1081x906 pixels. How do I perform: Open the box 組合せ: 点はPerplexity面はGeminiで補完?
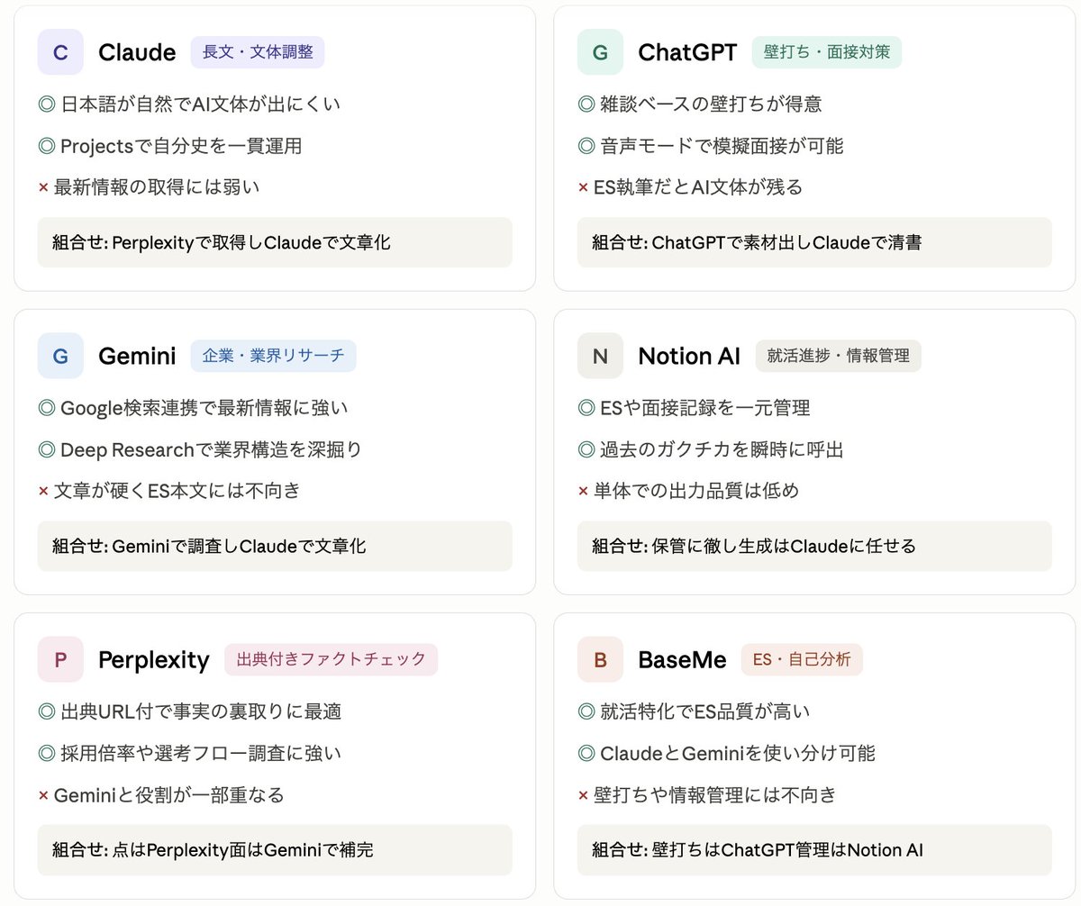click(x=275, y=849)
